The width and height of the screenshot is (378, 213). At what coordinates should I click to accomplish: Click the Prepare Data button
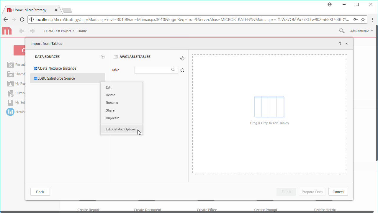click(312, 192)
